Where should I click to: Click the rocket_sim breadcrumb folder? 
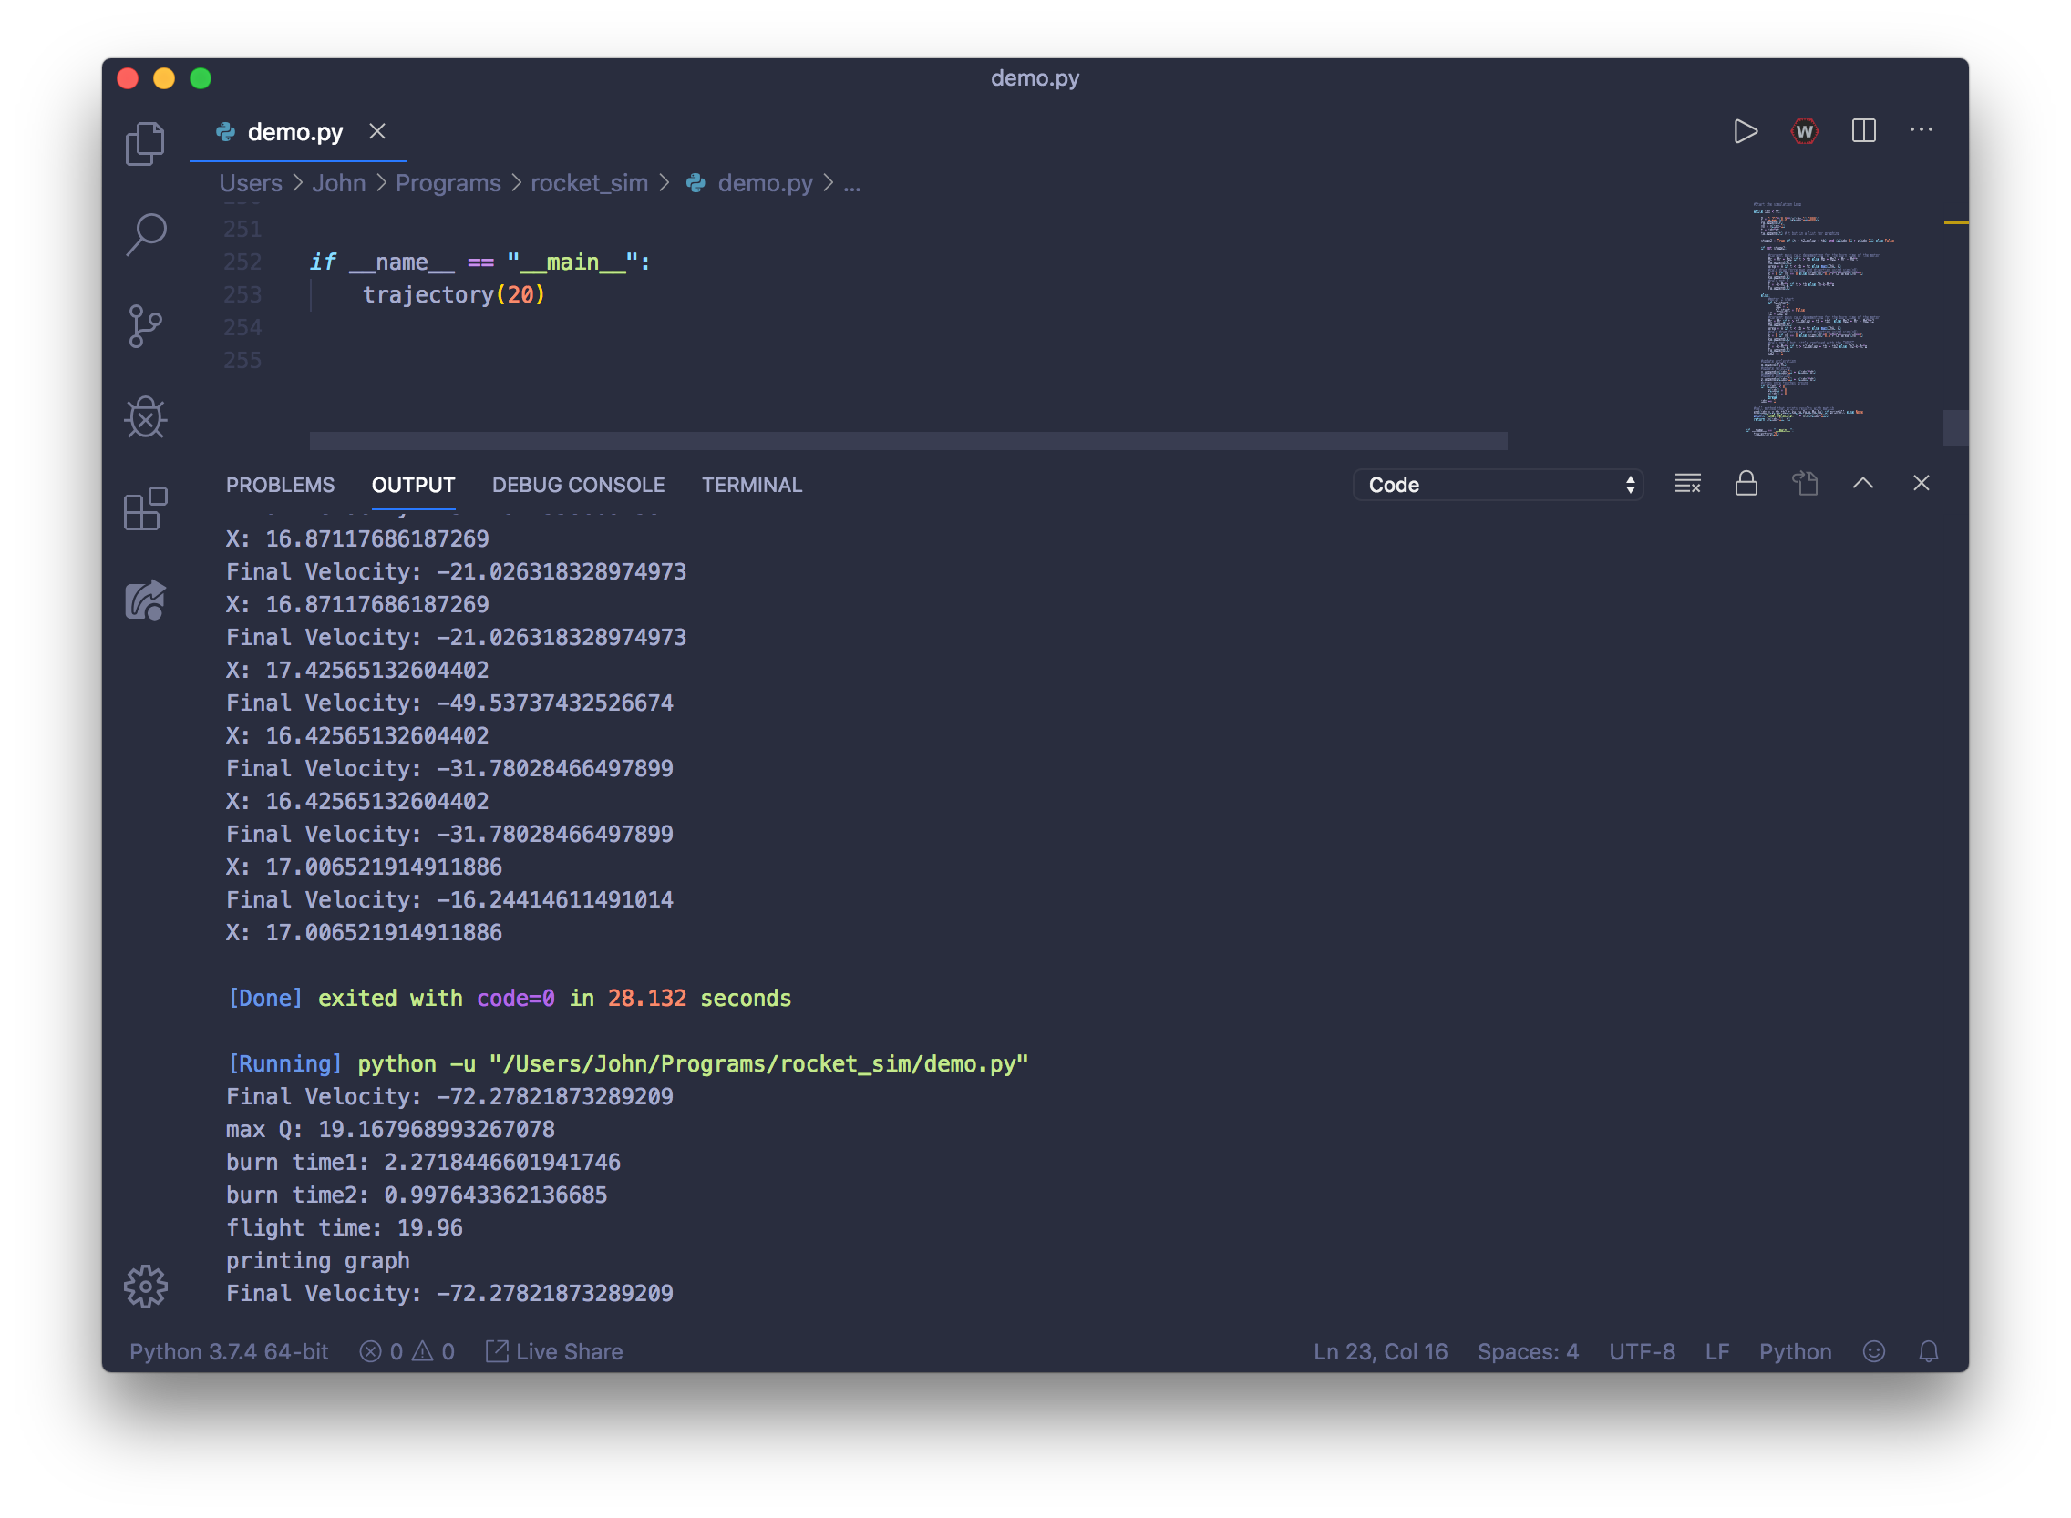(x=589, y=183)
